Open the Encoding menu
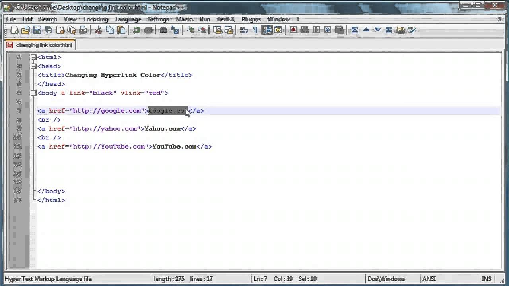This screenshot has height=286, width=509. click(96, 19)
